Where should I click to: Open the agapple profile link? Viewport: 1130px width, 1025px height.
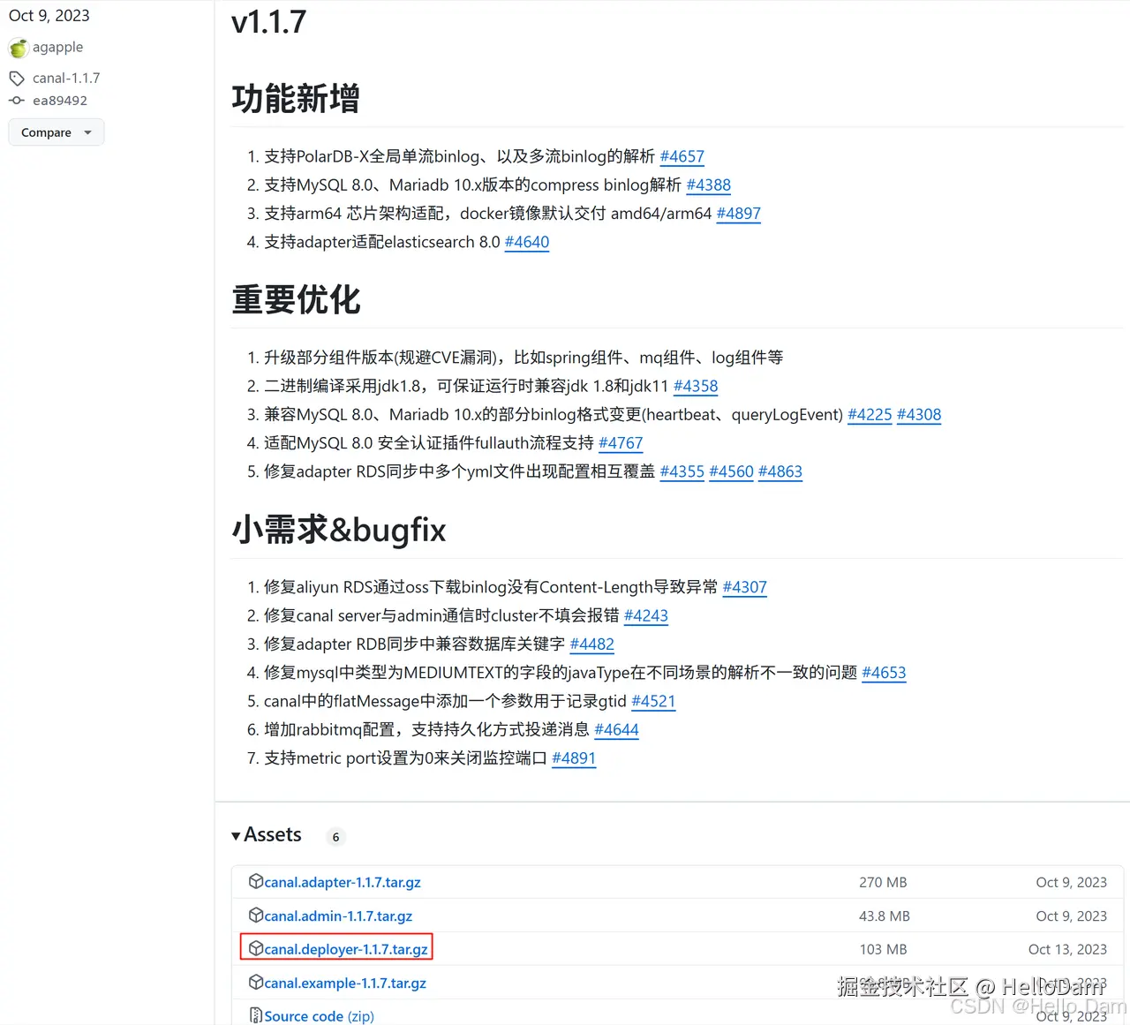click(58, 47)
